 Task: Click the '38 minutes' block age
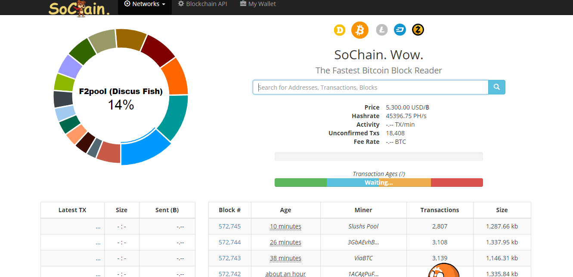(x=285, y=258)
